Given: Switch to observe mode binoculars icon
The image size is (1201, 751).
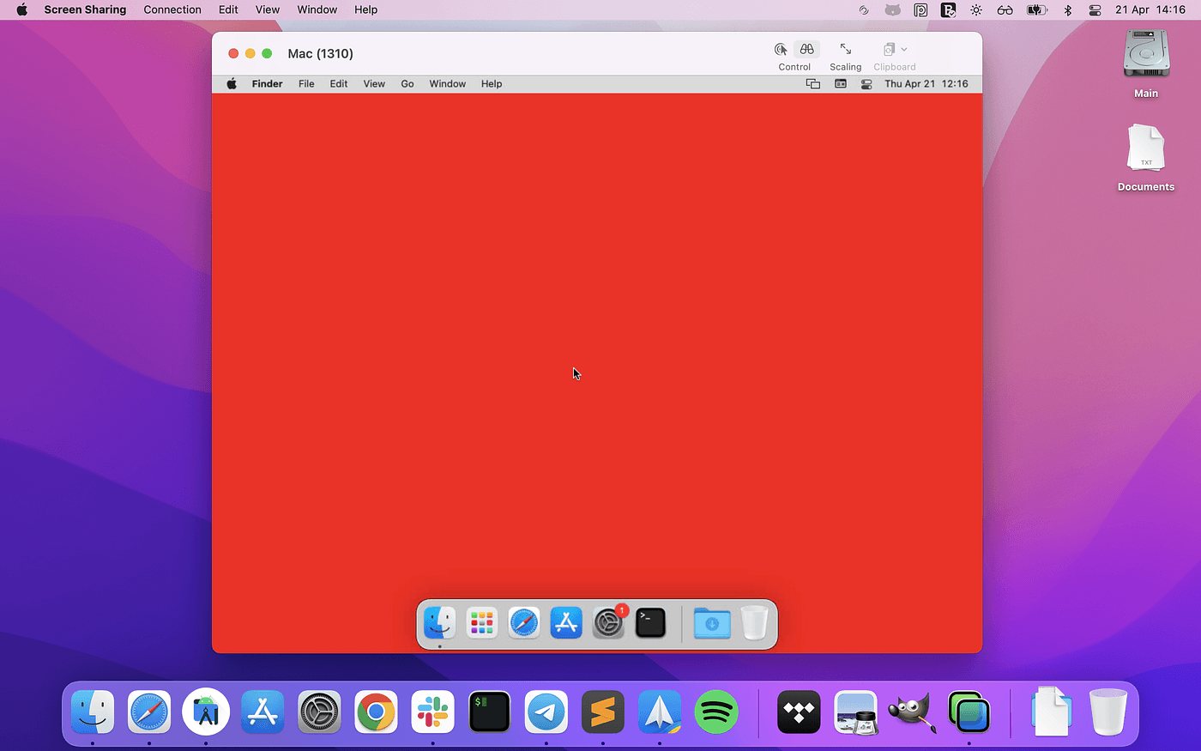Looking at the screenshot, I should coord(807,50).
